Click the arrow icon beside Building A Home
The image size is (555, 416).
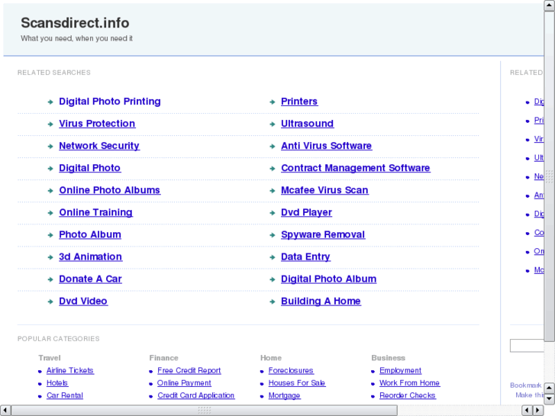[273, 302]
